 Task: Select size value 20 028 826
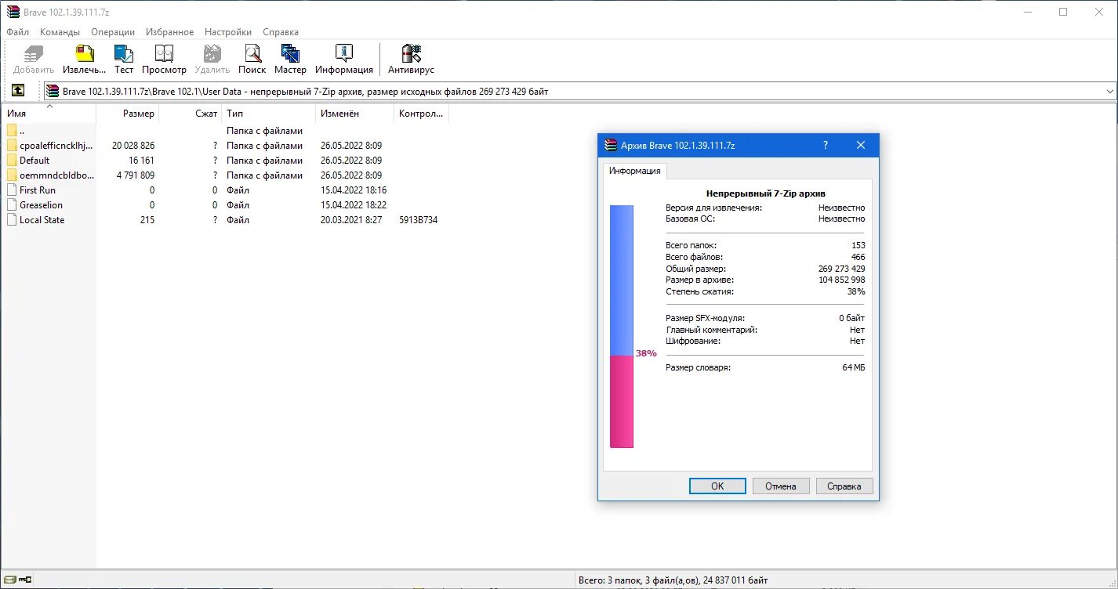[x=133, y=146]
